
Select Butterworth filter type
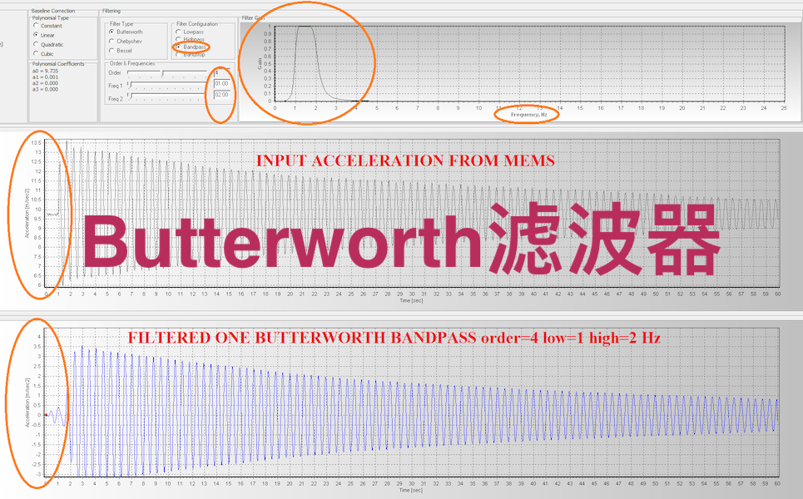tap(112, 32)
